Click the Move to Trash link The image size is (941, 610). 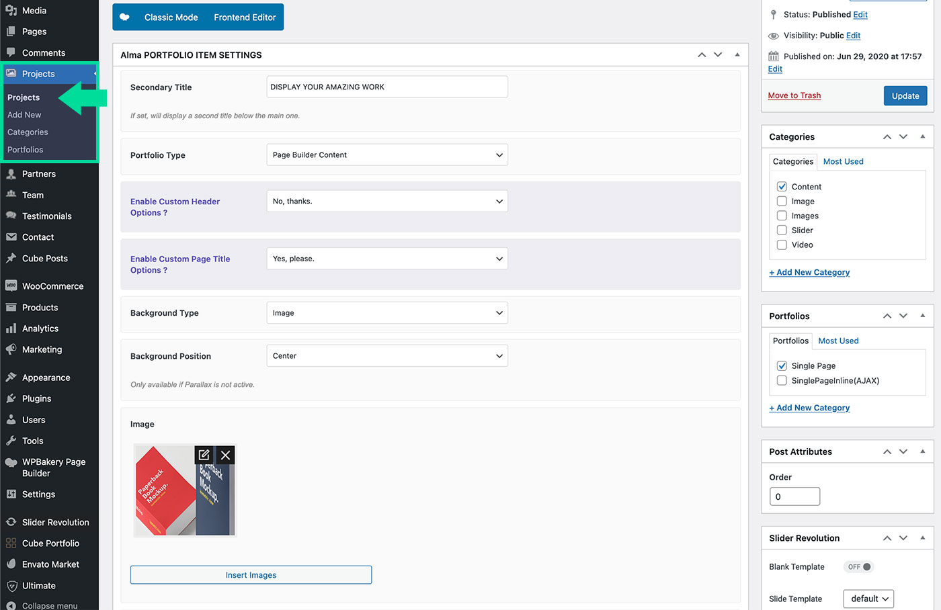tap(794, 95)
